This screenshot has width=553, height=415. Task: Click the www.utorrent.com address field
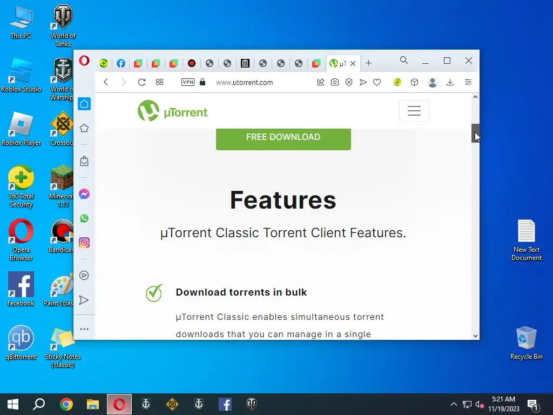point(245,82)
